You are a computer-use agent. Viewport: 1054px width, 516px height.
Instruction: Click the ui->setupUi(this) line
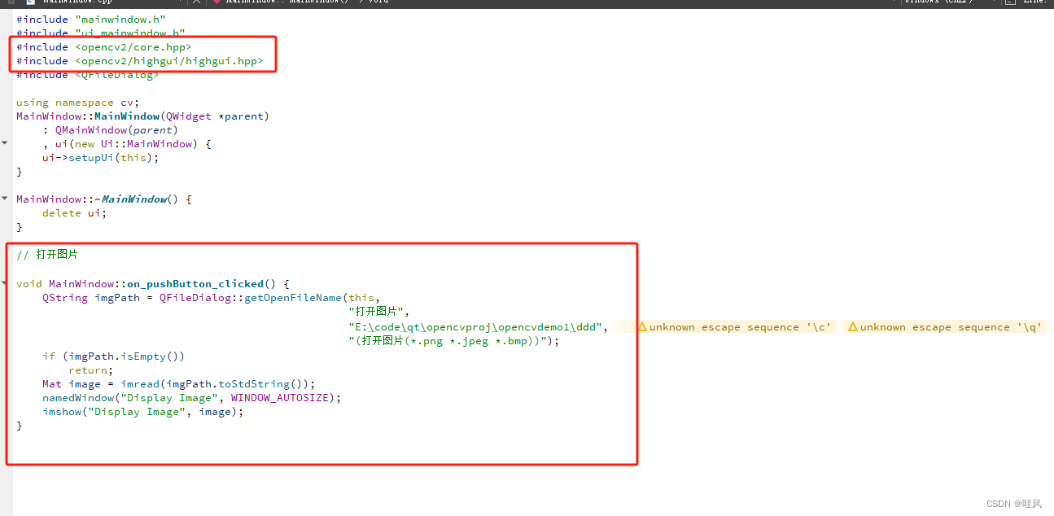click(101, 158)
